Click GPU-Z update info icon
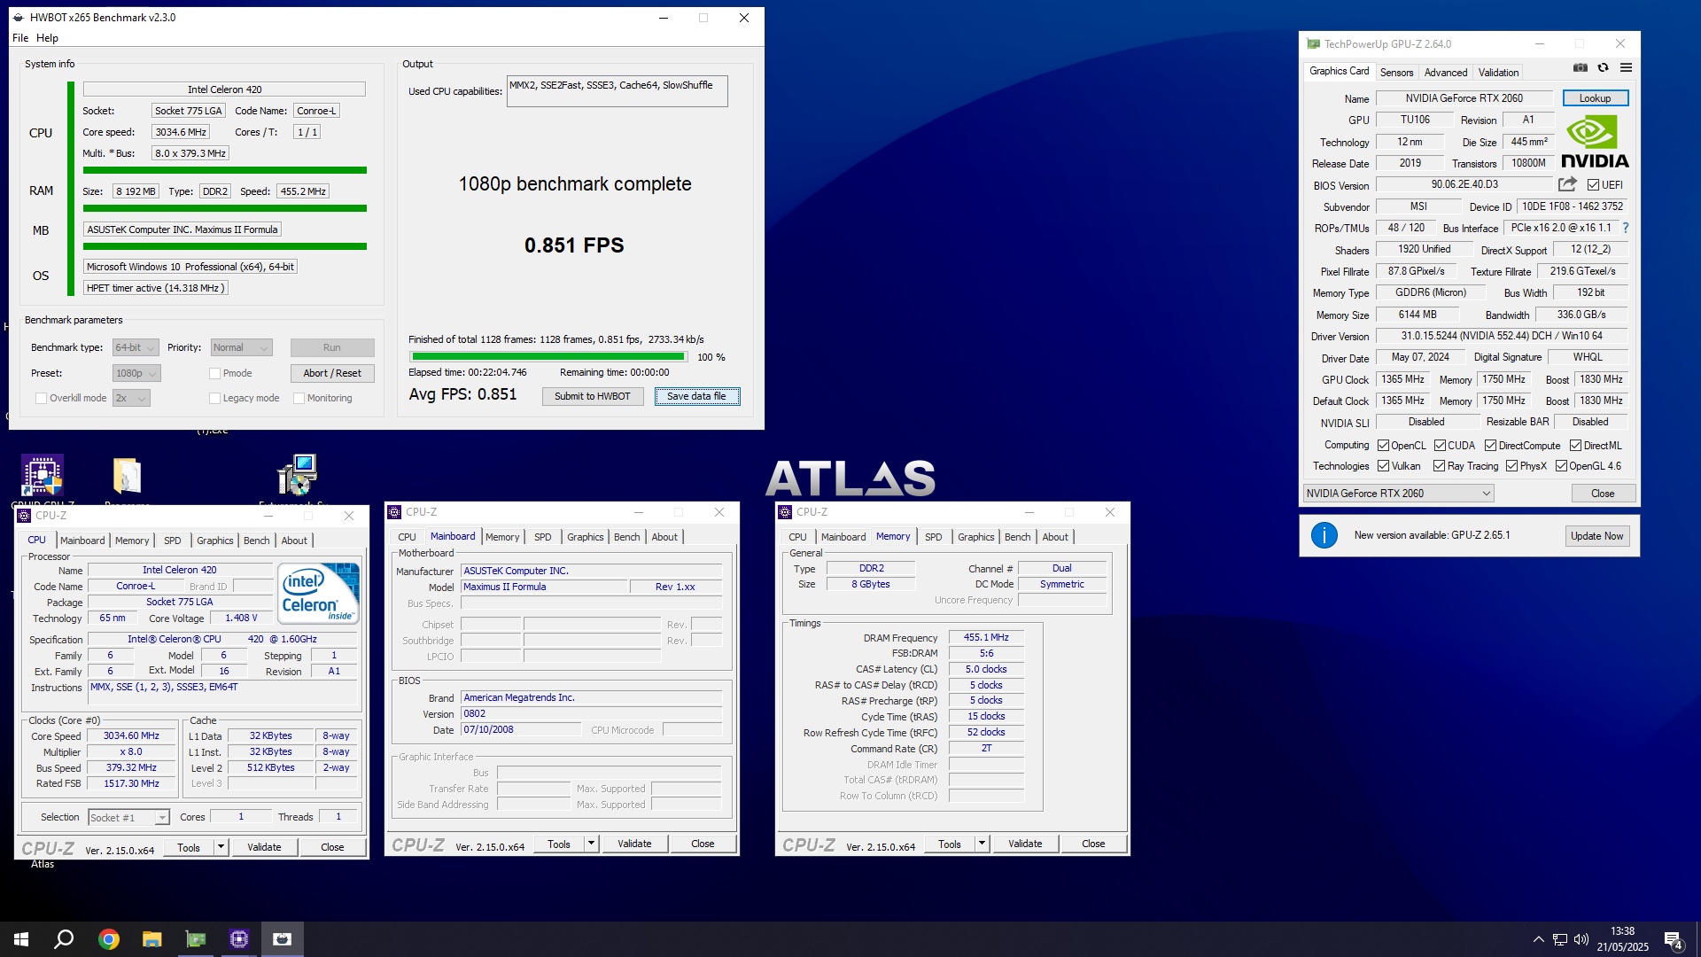 click(1324, 535)
